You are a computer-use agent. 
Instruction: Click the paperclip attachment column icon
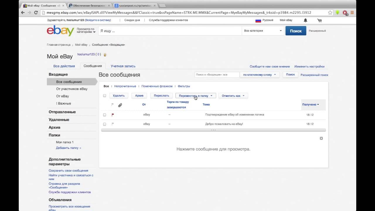[120, 105]
